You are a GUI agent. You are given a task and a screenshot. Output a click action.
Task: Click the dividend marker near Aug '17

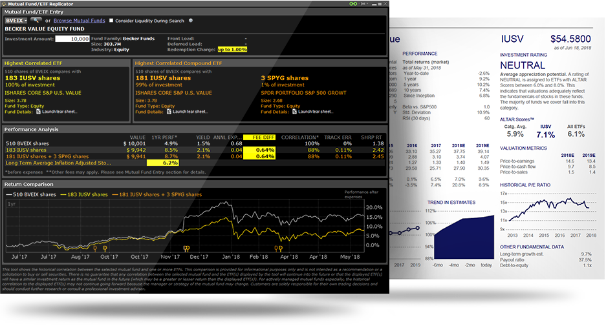click(96, 249)
